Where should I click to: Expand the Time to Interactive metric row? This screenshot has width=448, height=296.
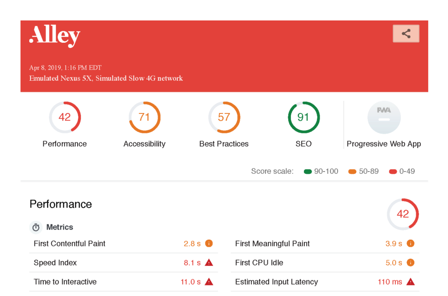(x=123, y=282)
